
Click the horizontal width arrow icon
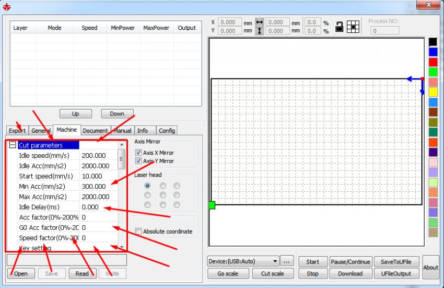(260, 22)
